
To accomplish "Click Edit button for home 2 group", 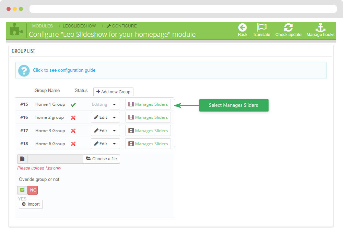I will 100,117.
